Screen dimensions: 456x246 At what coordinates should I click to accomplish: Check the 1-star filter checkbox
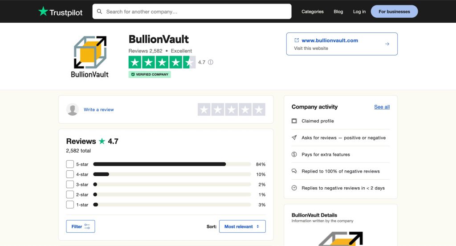(70, 205)
